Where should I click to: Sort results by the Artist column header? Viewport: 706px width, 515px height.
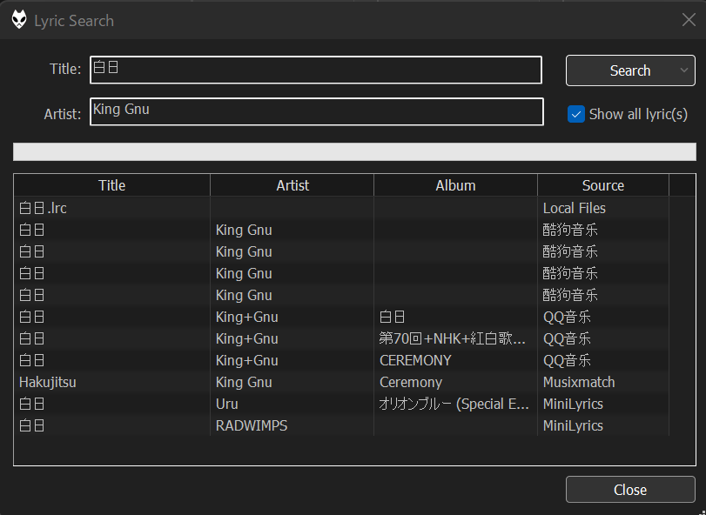tap(292, 184)
